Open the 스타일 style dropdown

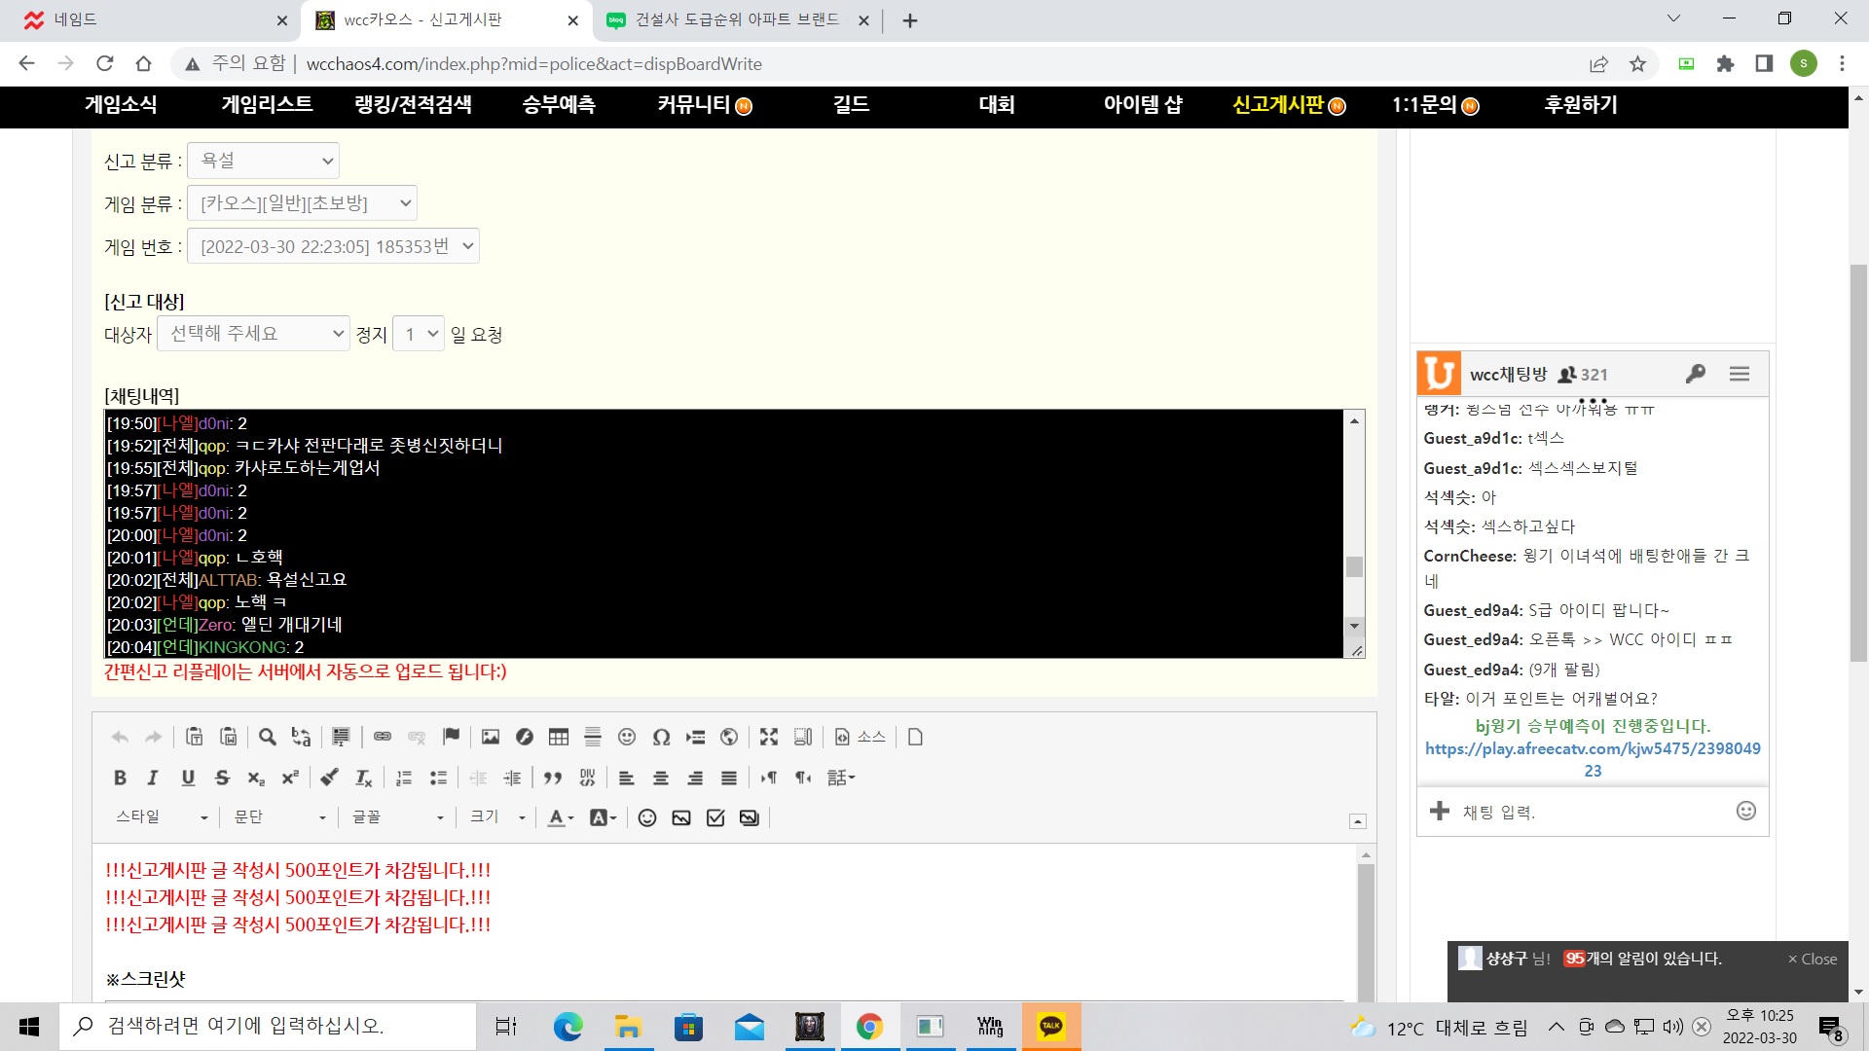[162, 817]
